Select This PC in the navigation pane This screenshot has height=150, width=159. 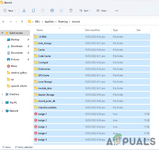pyautogui.click(x=13, y=103)
